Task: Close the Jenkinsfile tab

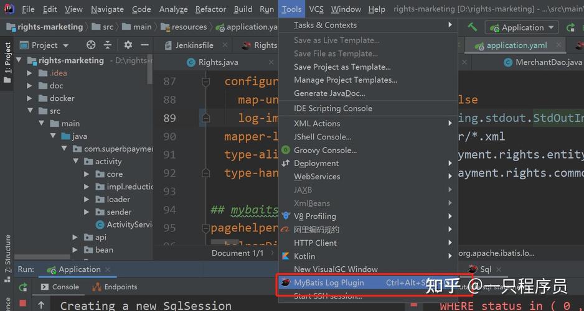Action: point(225,45)
